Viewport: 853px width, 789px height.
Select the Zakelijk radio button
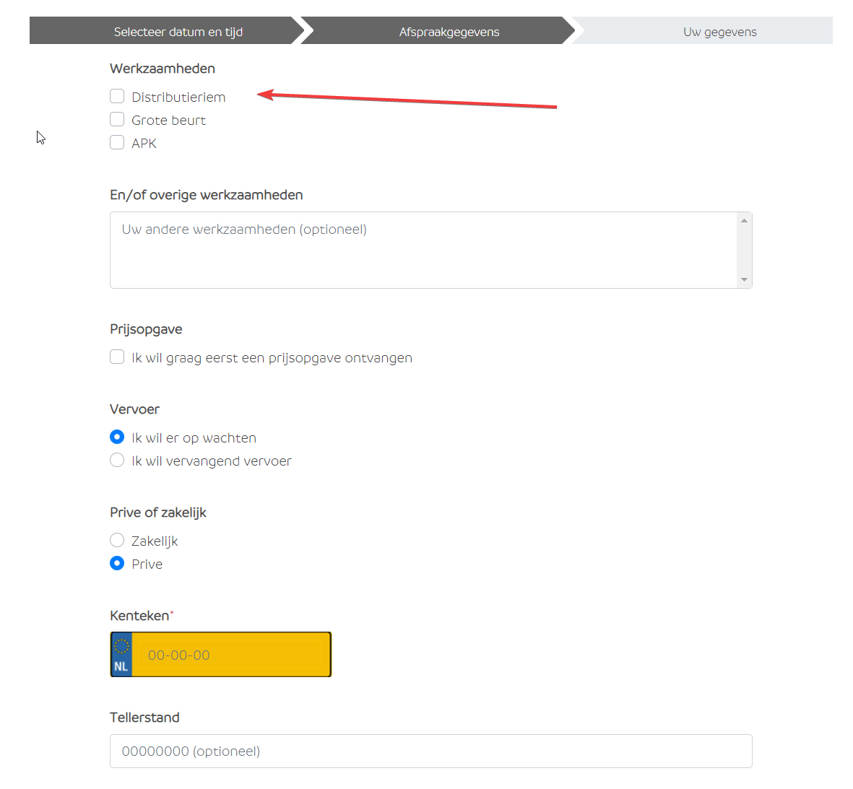click(x=117, y=541)
